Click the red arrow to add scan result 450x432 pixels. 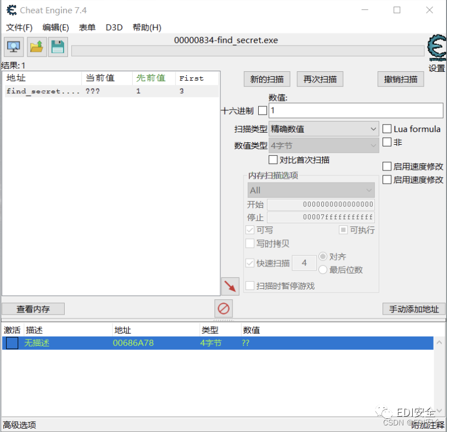click(x=230, y=286)
